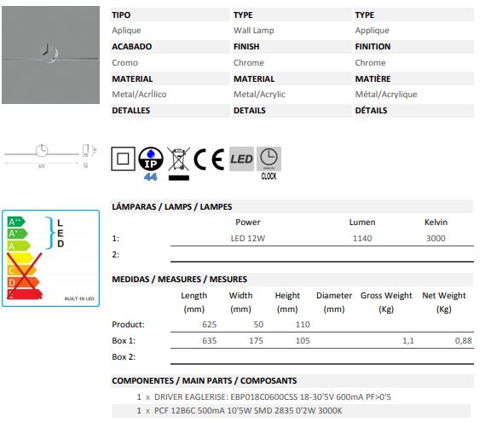Image resolution: width=491 pixels, height=422 pixels.
Task: Click the MEDIDAS / MEASURES / MESURES heading
Action: 179,280
